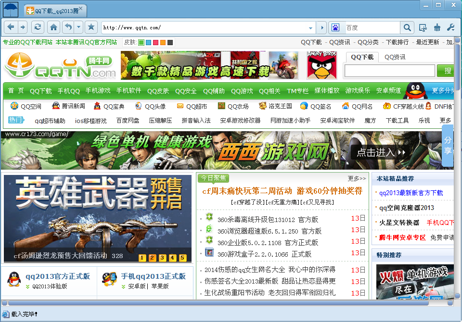Viewport: 462px width, 322px height.
Task: Open 首页 in the green nav bar
Action: click(x=15, y=91)
